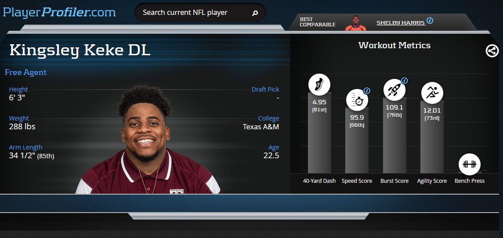Click the Free Agent team label
Viewport: 503px width, 238px height.
(25, 72)
